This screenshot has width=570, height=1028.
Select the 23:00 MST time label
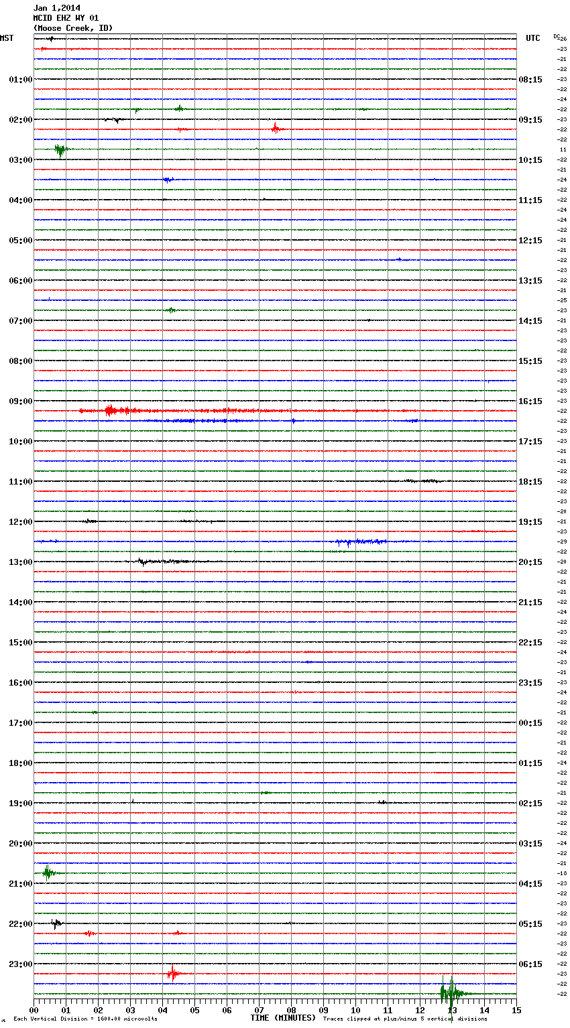21,964
